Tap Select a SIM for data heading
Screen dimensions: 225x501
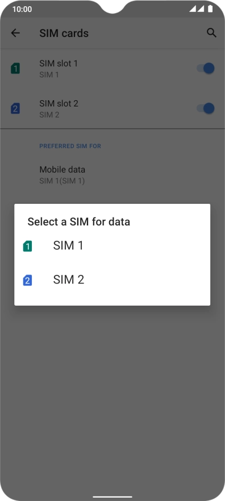pos(79,221)
